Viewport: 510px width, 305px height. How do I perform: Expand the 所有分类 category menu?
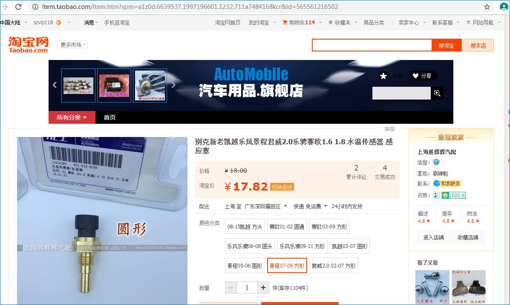72,117
